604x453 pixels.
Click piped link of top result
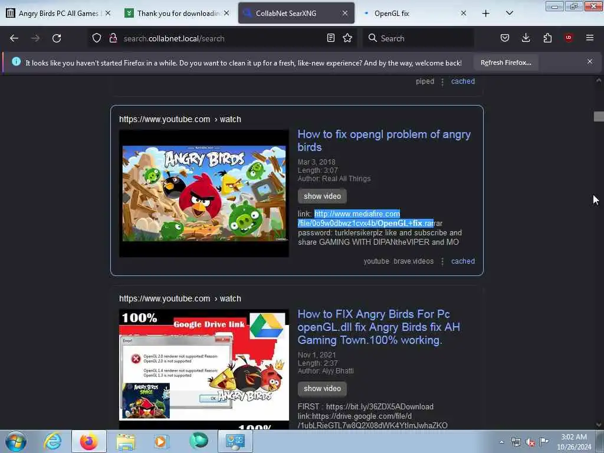point(425,81)
